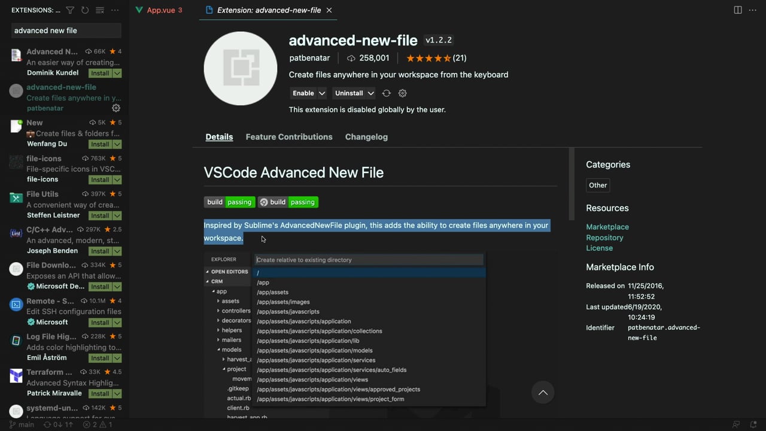Open Install dropdown for file-icons
The width and height of the screenshot is (766, 431).
117,180
